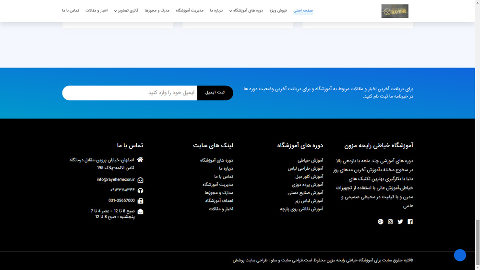Open the Google Plus social icon

coord(381,222)
